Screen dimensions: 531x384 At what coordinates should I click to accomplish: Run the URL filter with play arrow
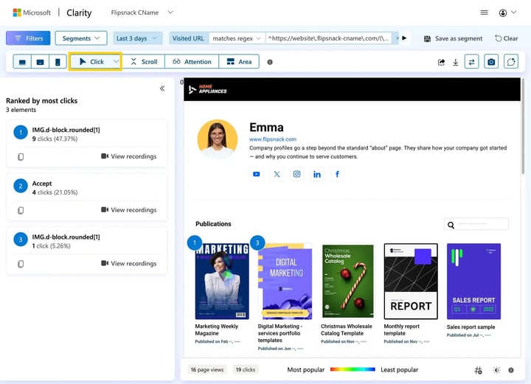coord(404,38)
